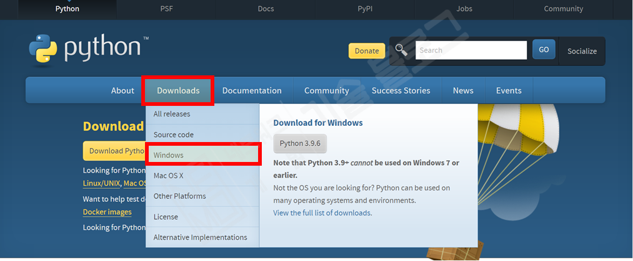Click the yellow Donate button

367,51
